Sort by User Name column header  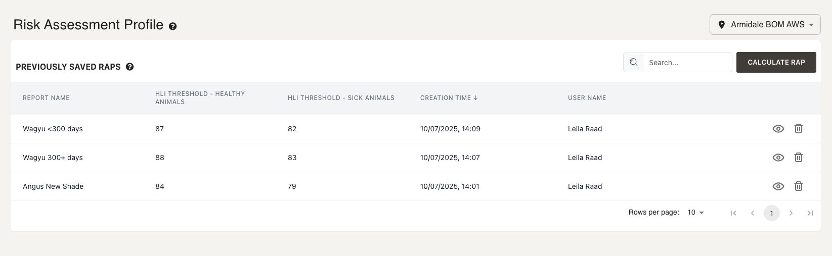click(587, 98)
